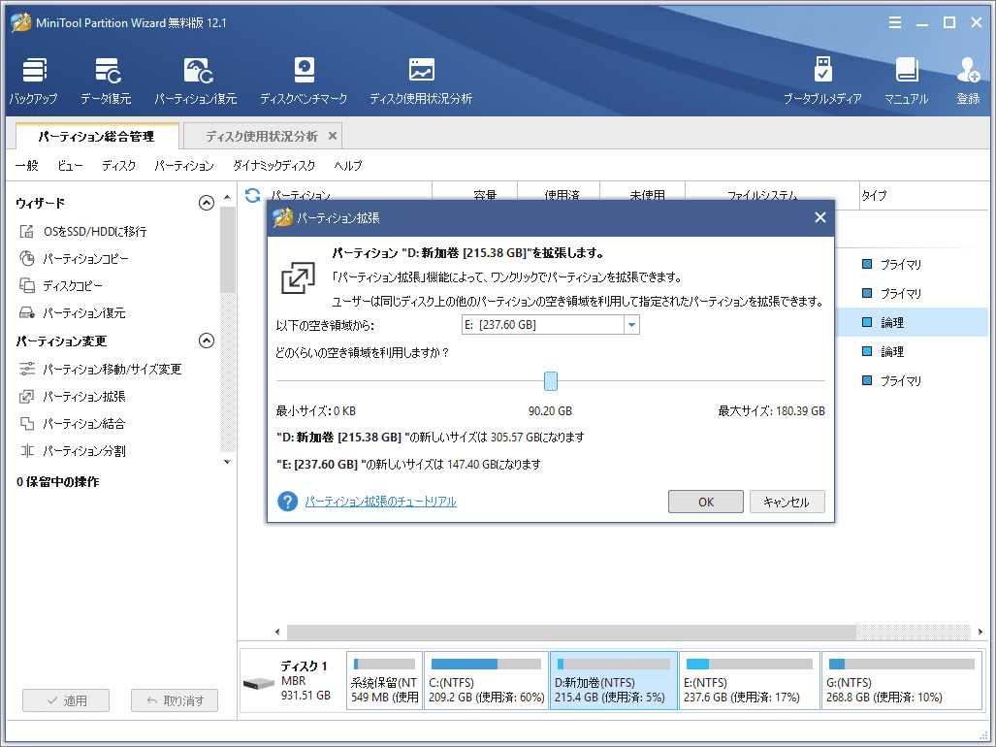The height and width of the screenshot is (747, 996).
Task: Click the sidebar vertical scrollbar
Action: 227,250
